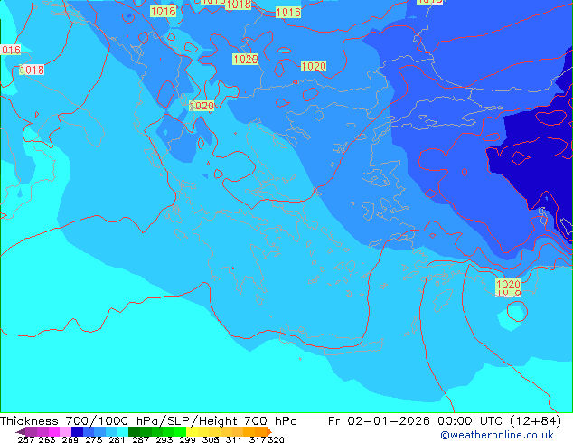
Task: Open the weatheronline.co.uk copyright link
Action: click(497, 435)
